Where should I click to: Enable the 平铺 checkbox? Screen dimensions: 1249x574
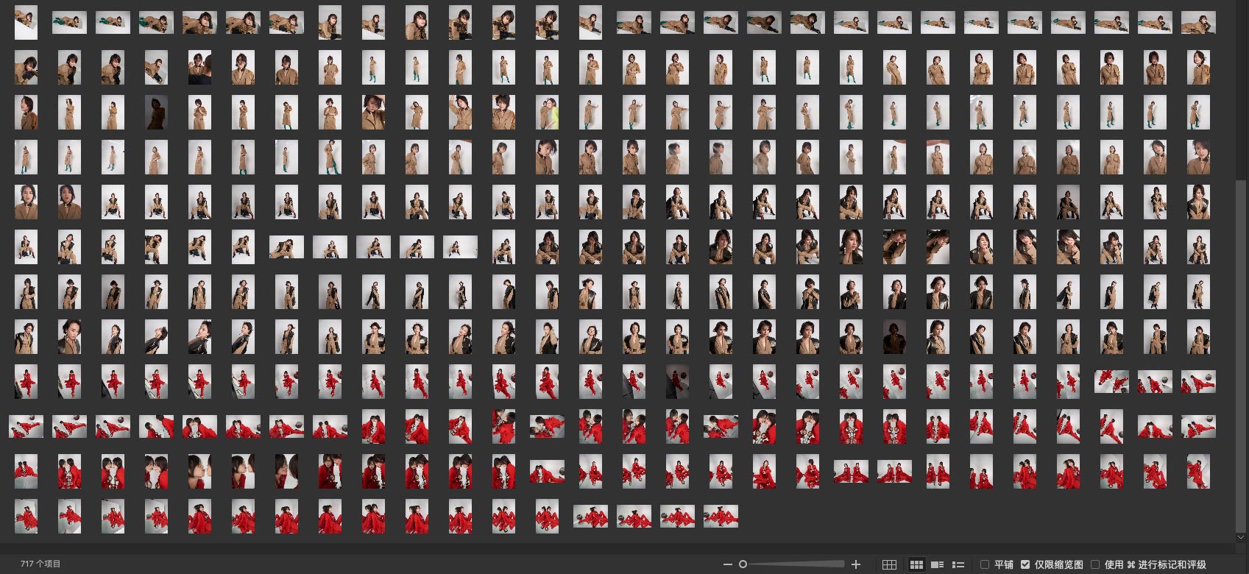(x=985, y=564)
